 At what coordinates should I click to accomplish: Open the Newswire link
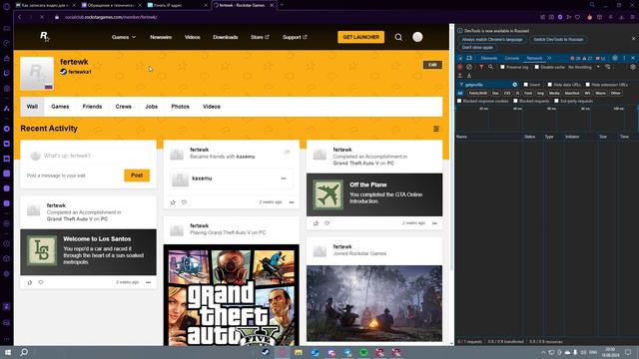[161, 37]
